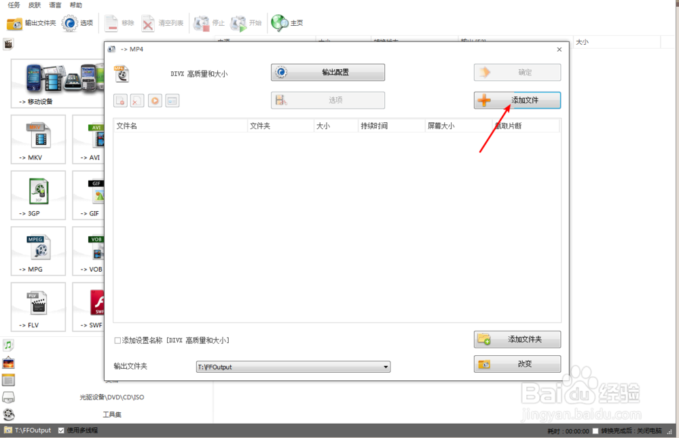This screenshot has width=679, height=438.
Task: Open the output folder dropdown showing T:\FFOutput
Action: (x=386, y=366)
